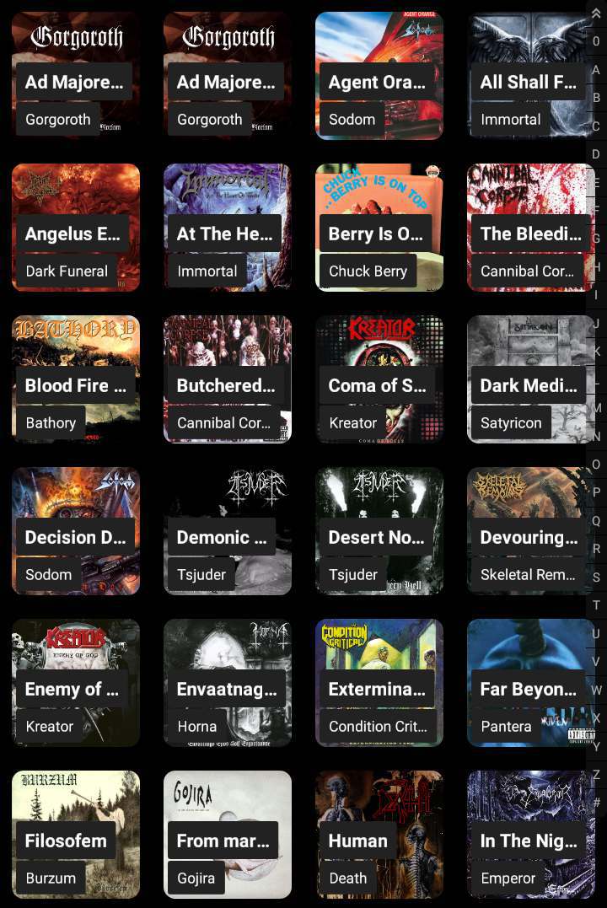Viewport: 607px width, 908px height.
Task: Jump to letter P in index
Action: [596, 492]
